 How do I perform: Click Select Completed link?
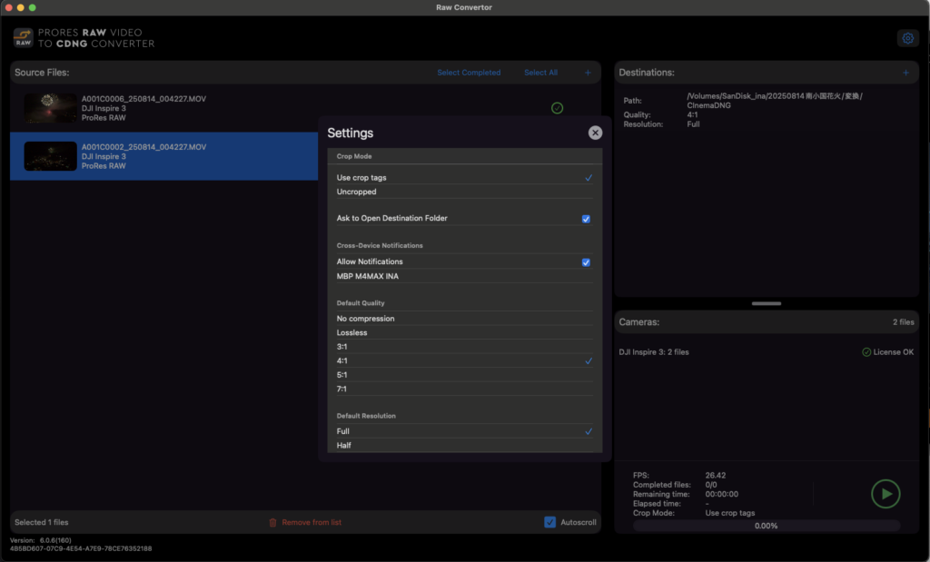coord(469,73)
